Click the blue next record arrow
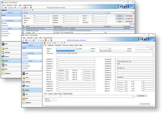162x114 pixels. 62,43
